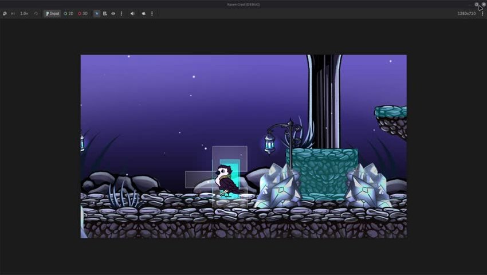This screenshot has width=487, height=275.
Task: Advance to the next frame
Action: pyautogui.click(x=13, y=14)
